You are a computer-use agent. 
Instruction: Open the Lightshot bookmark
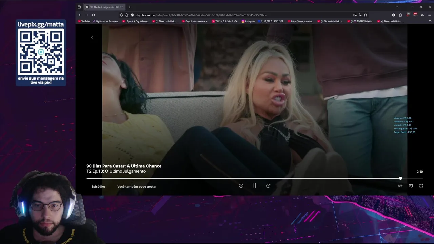[106, 21]
